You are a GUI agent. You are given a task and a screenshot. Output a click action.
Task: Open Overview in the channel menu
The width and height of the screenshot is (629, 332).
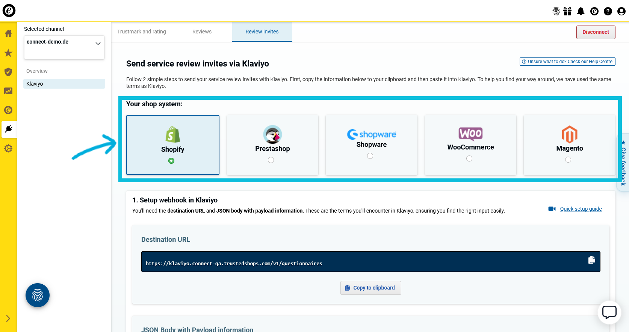37,71
